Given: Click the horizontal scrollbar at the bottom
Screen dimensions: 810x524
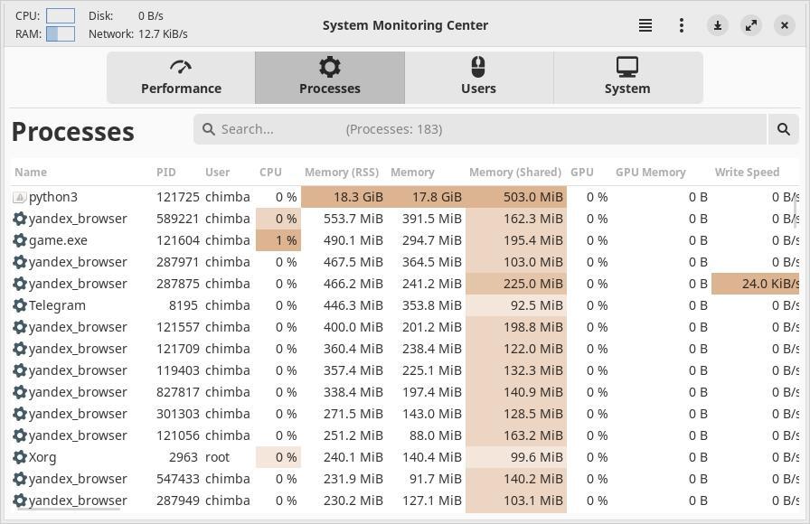Looking at the screenshot, I should tap(66, 510).
